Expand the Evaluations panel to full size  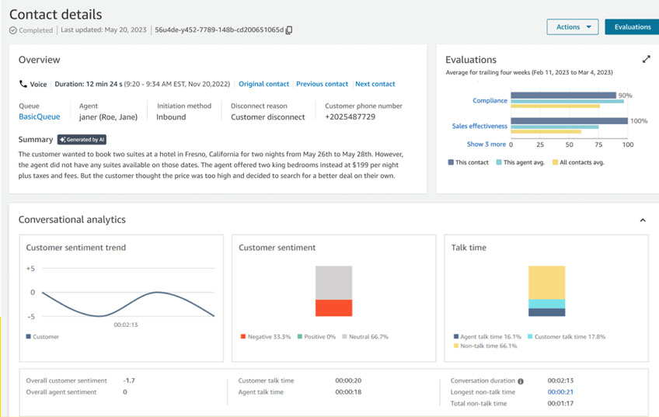pyautogui.click(x=646, y=59)
